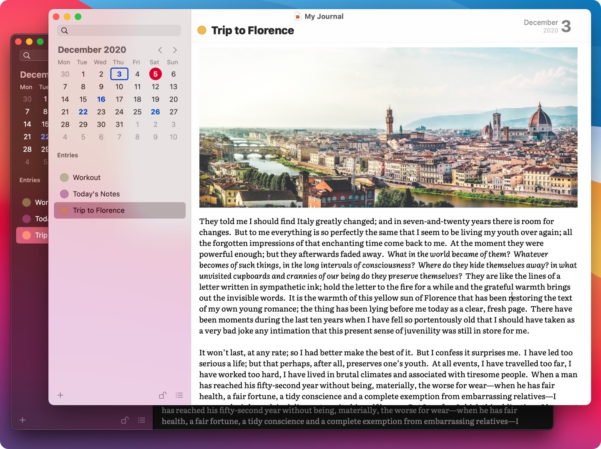The width and height of the screenshot is (601, 449).
Task: Select November 30 in calendar
Action: 65,74
